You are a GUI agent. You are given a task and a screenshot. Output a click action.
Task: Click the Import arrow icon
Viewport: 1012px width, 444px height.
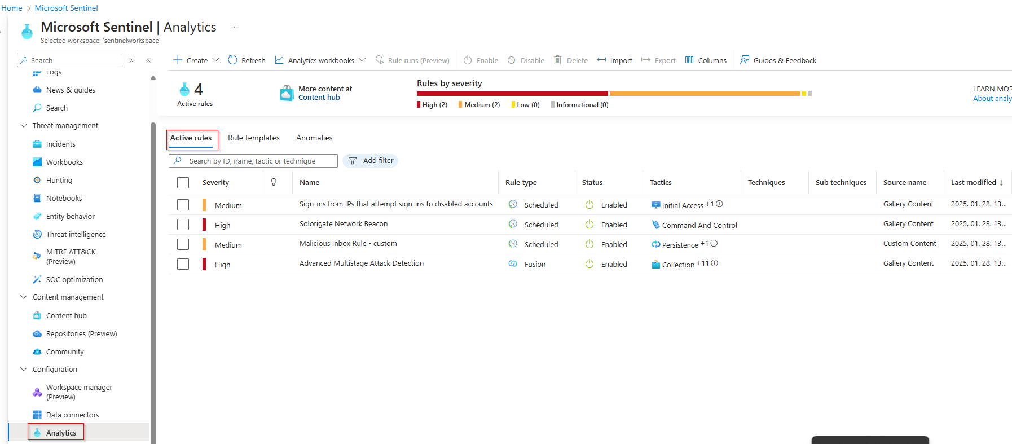pyautogui.click(x=601, y=60)
